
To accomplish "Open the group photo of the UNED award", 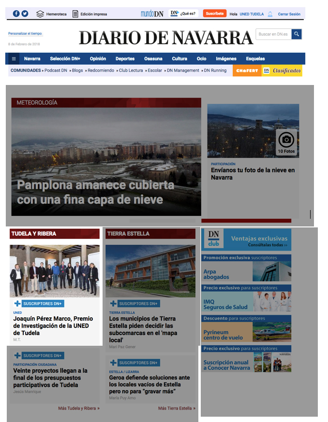I will 55,271.
